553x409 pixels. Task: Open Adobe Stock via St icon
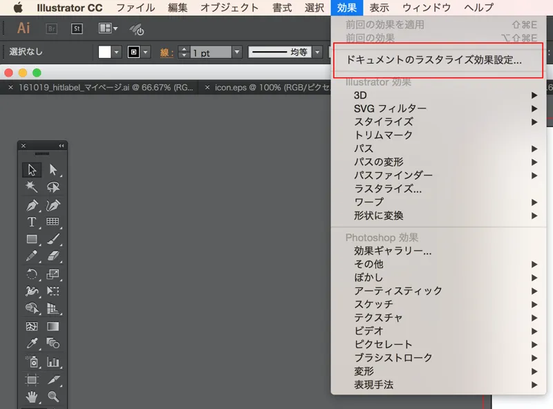77,28
